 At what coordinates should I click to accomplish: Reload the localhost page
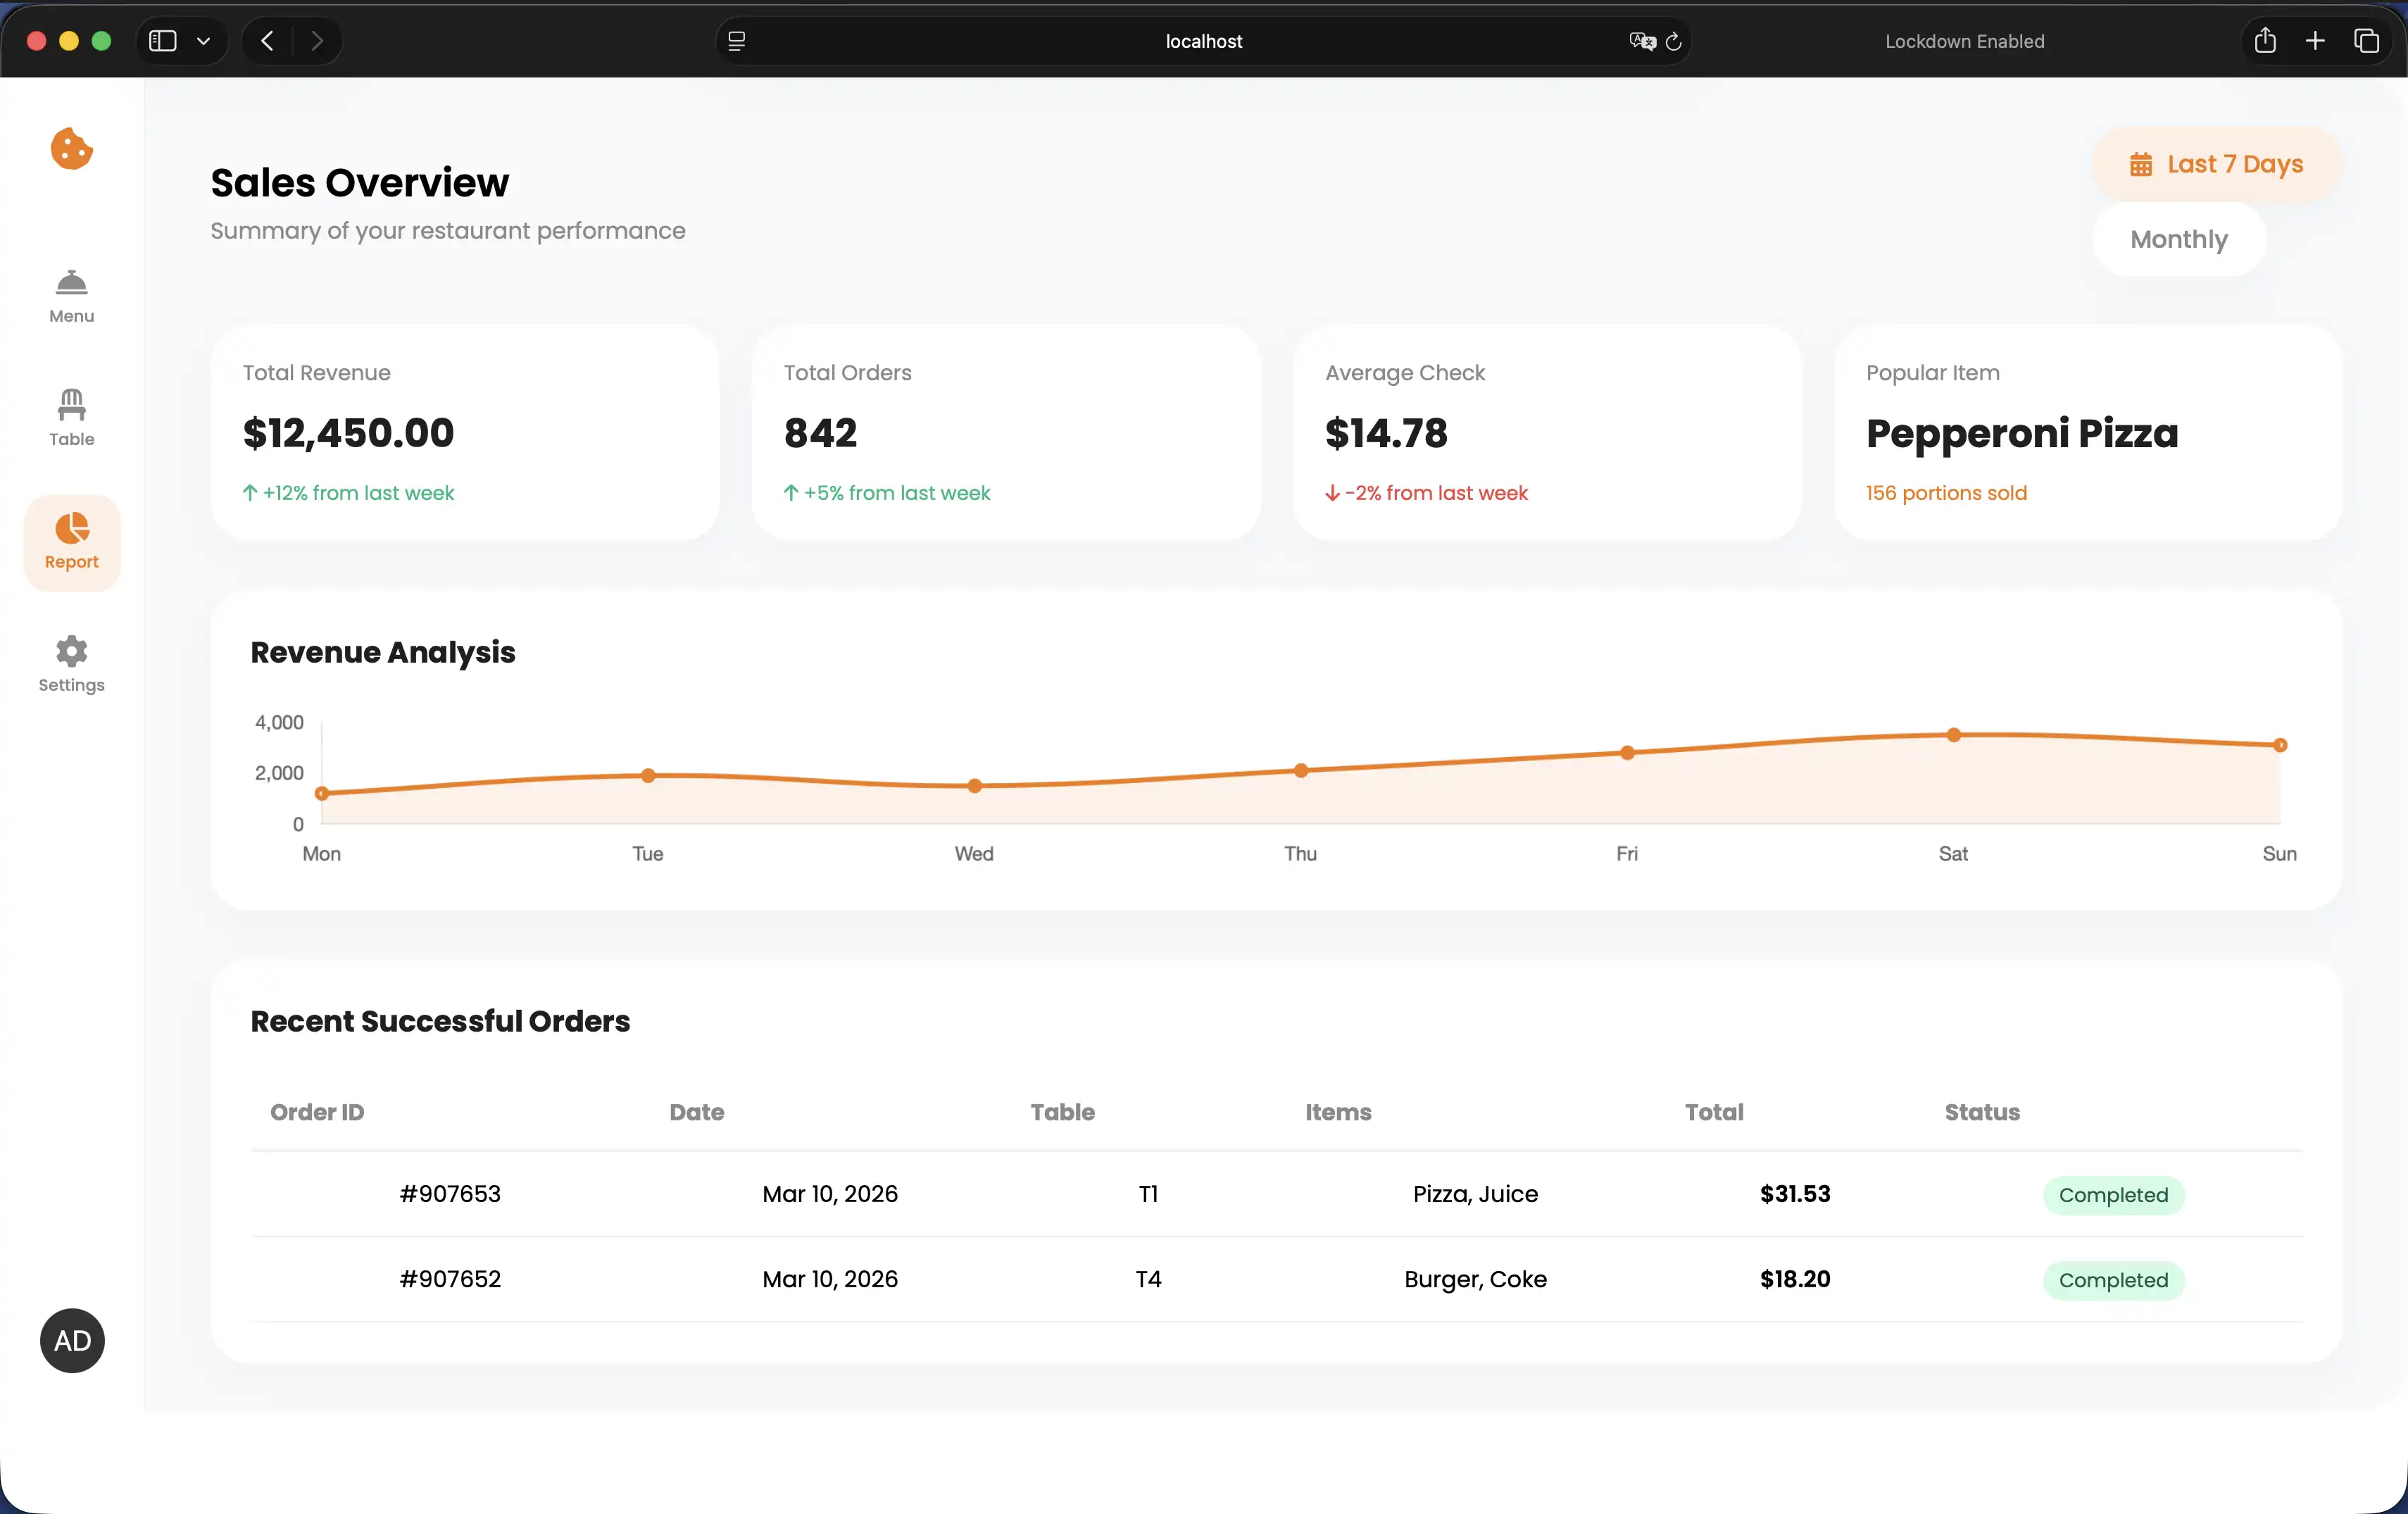click(1673, 42)
